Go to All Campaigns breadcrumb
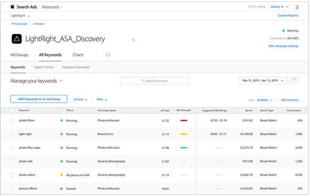Image resolution: width=310 pixels, height=196 pixels. pos(20,24)
